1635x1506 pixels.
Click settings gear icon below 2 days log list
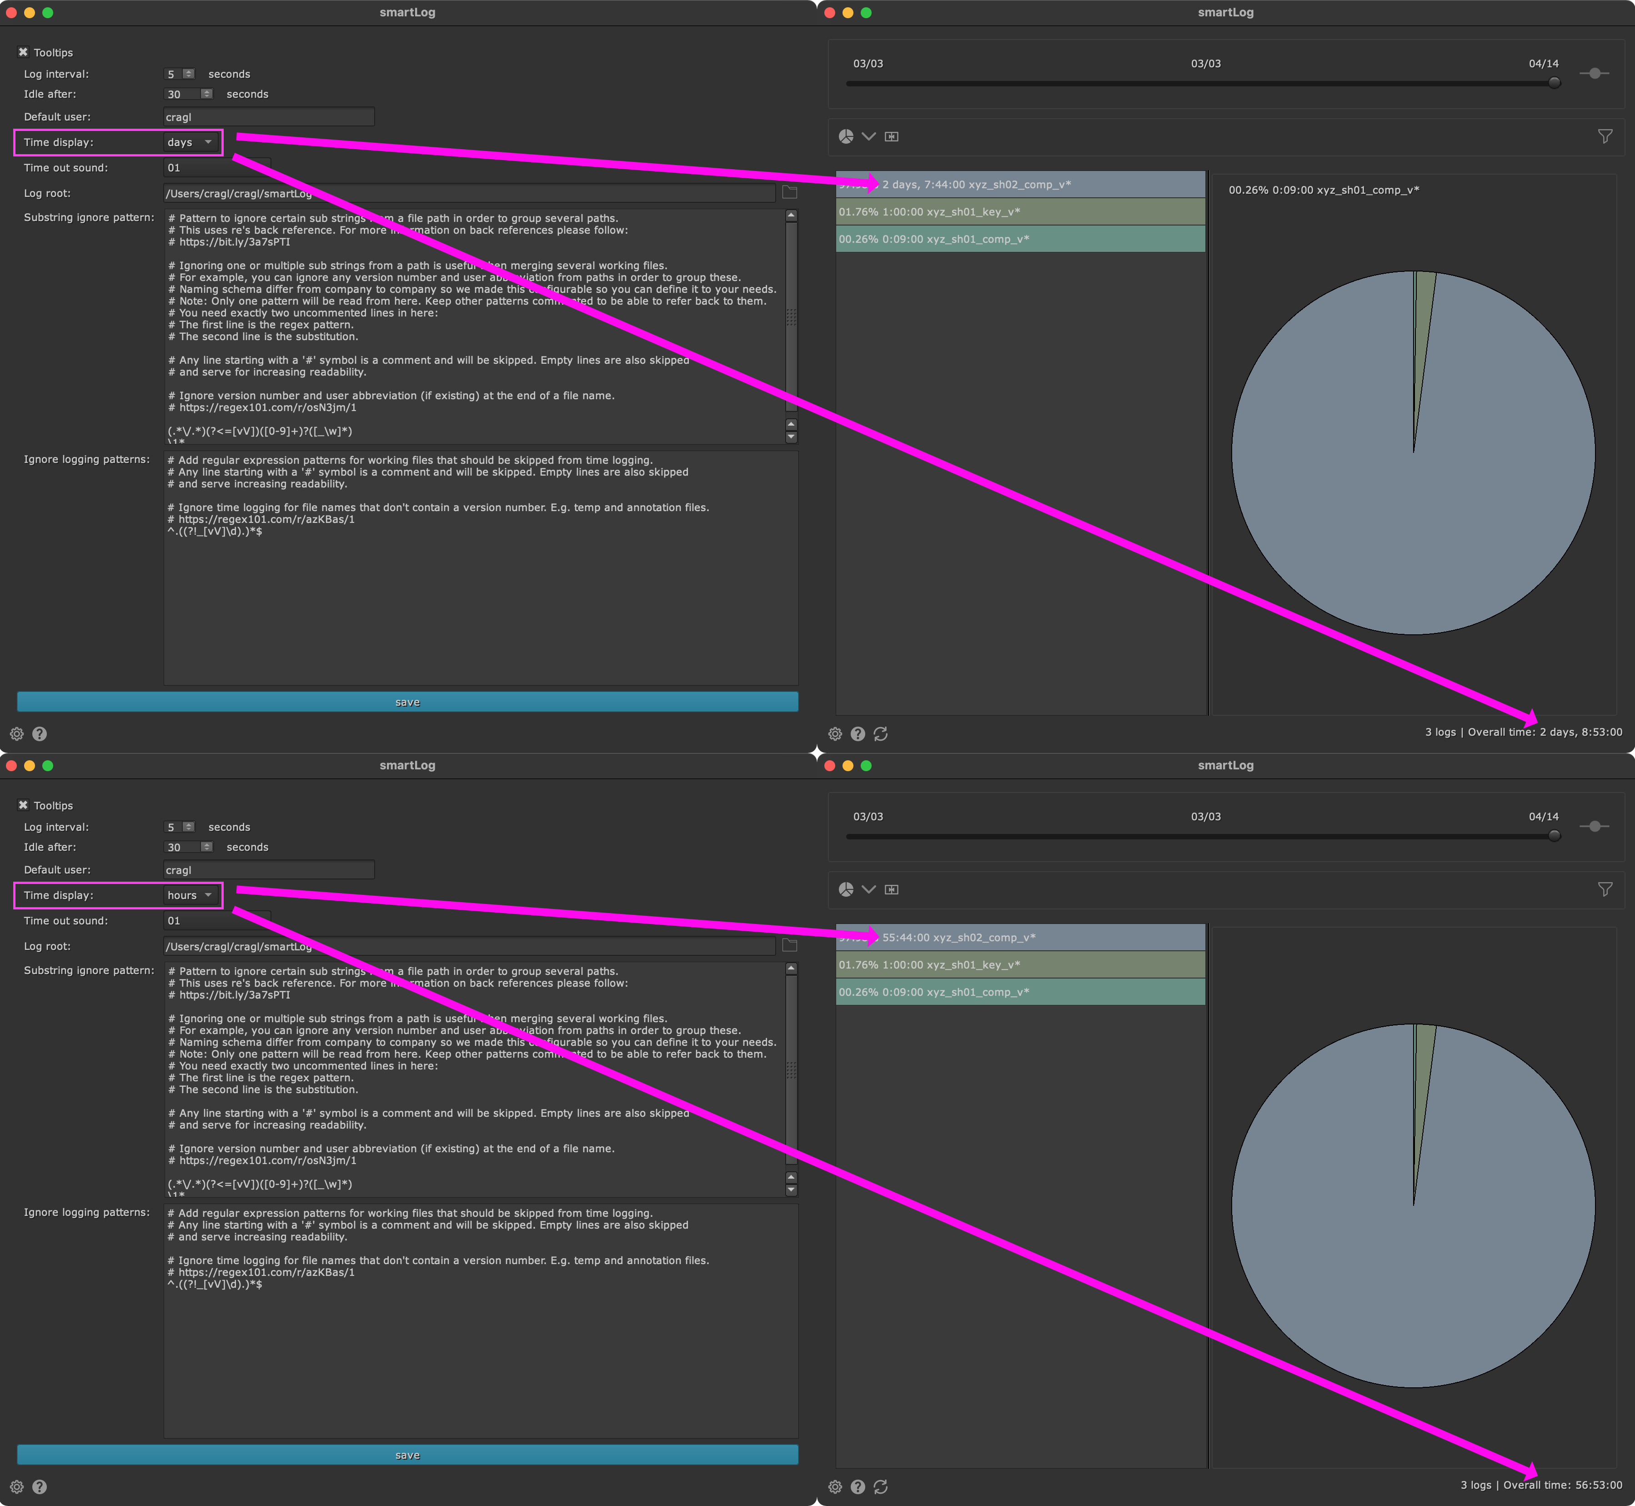pos(835,733)
